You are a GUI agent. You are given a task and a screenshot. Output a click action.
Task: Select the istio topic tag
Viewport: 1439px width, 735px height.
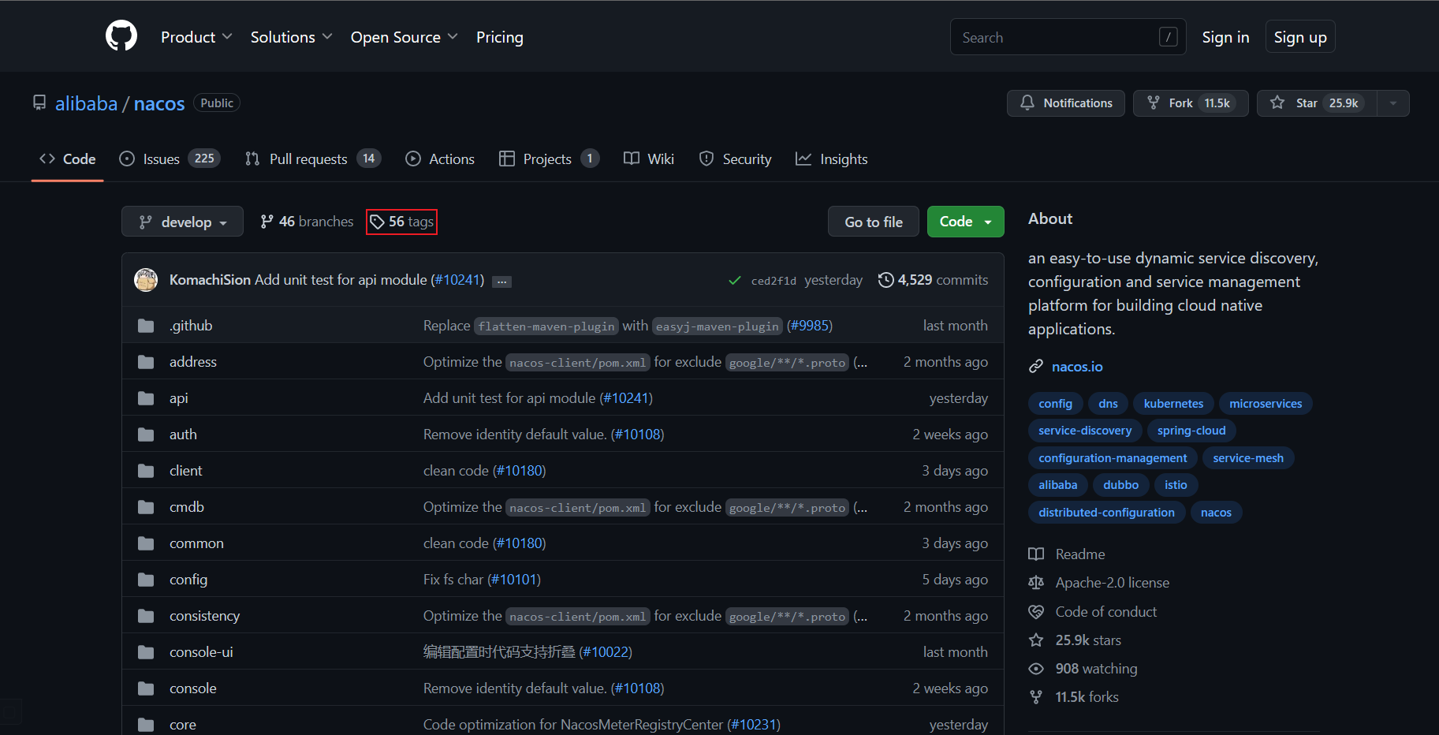click(1176, 485)
